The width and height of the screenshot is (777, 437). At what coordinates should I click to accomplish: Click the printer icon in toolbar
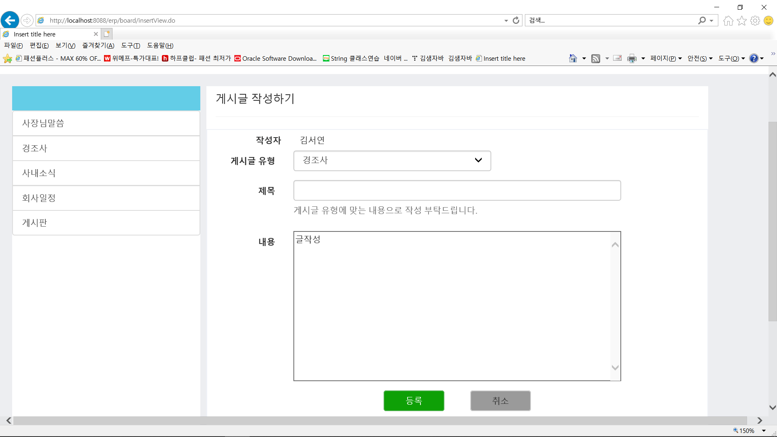[632, 59]
